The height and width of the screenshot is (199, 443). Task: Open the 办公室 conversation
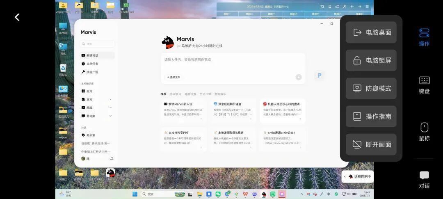click(98, 135)
